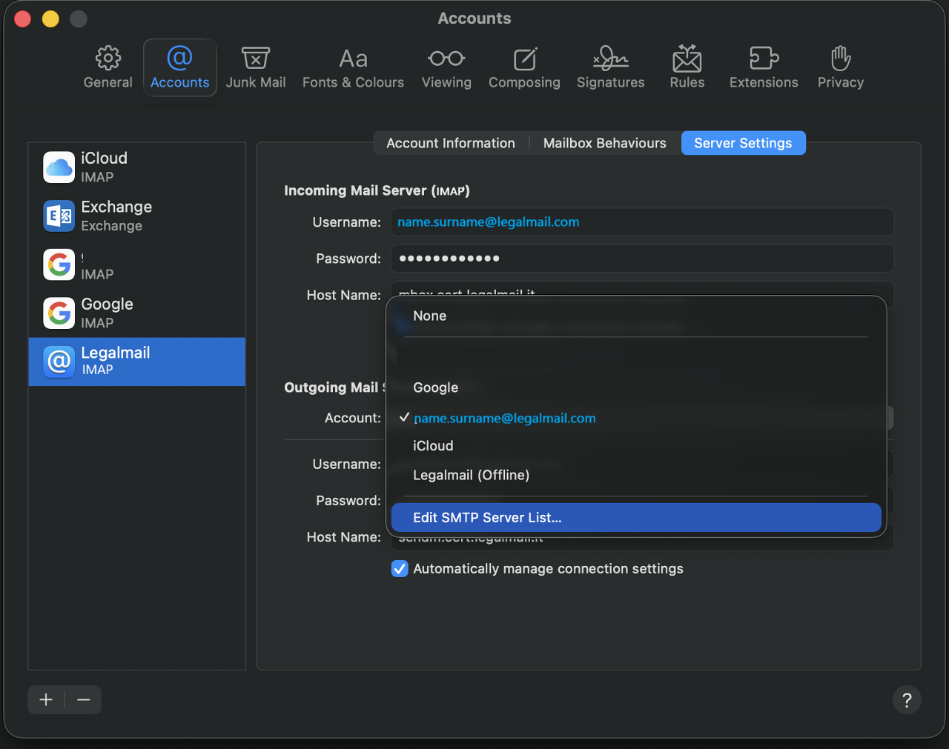Open Fonts & Colours preferences

[353, 59]
